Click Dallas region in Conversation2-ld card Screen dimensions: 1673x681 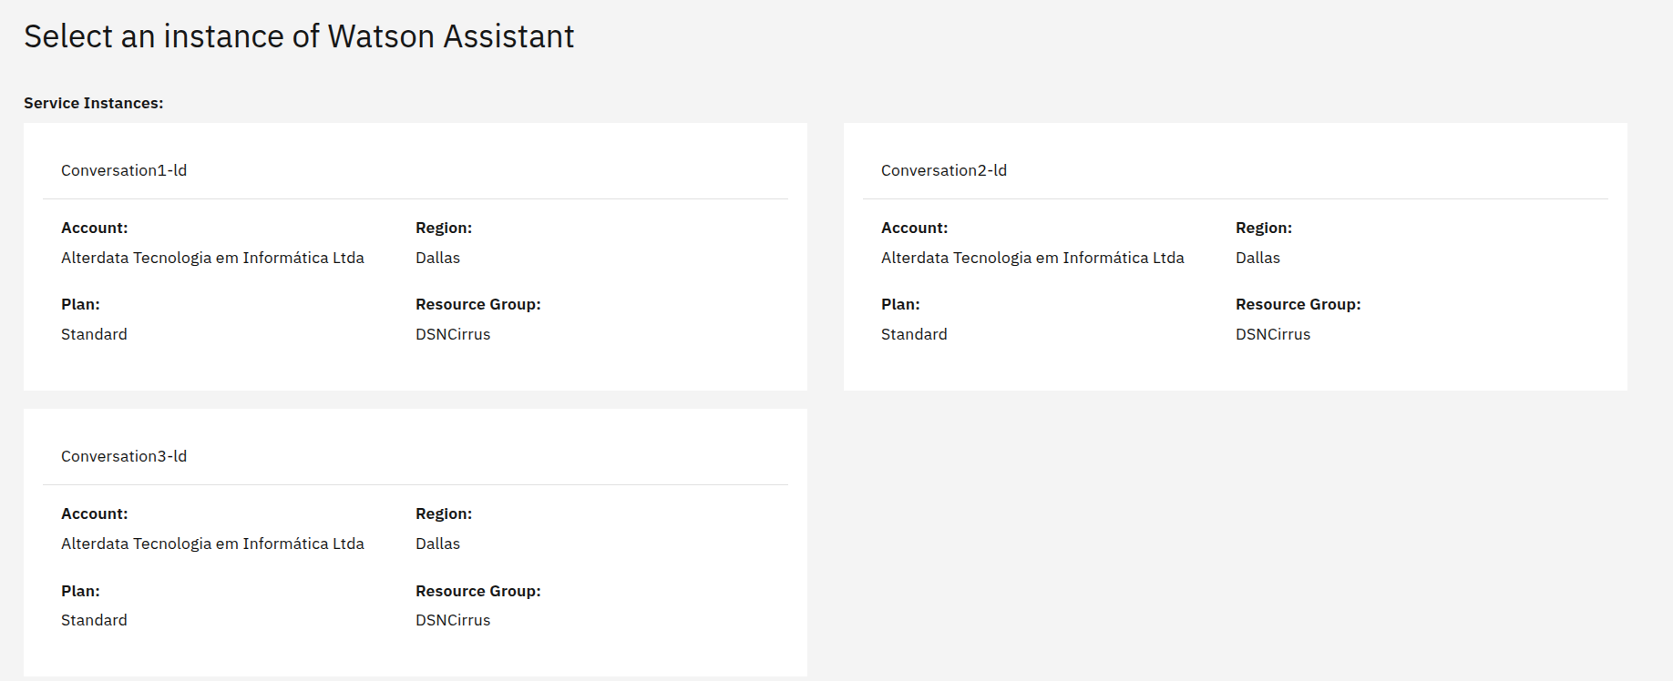pos(1257,258)
